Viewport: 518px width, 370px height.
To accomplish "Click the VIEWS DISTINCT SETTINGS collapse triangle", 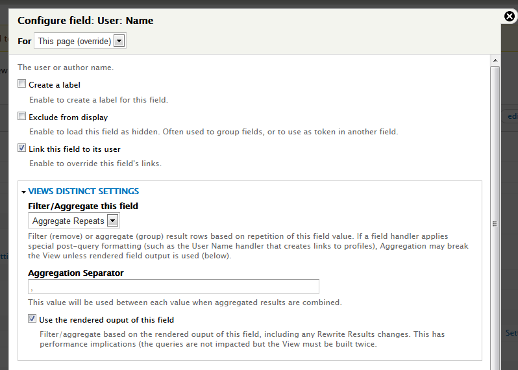I will tap(23, 191).
